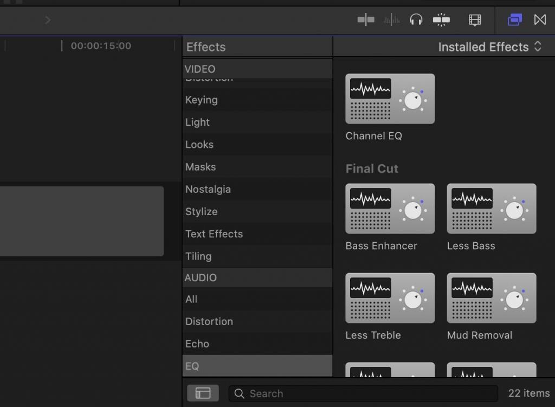Pick the Less Treble effect icon
The height and width of the screenshot is (407, 555).
click(x=390, y=298)
